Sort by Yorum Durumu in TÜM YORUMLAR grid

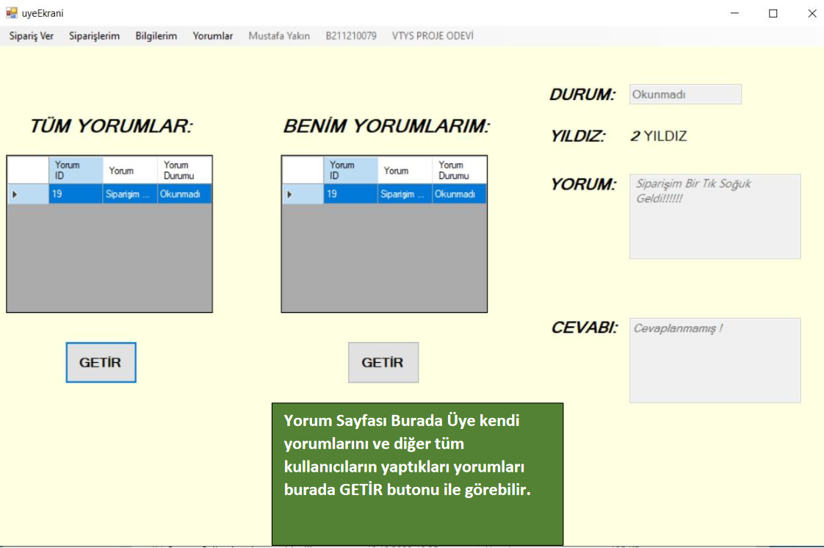point(184,170)
